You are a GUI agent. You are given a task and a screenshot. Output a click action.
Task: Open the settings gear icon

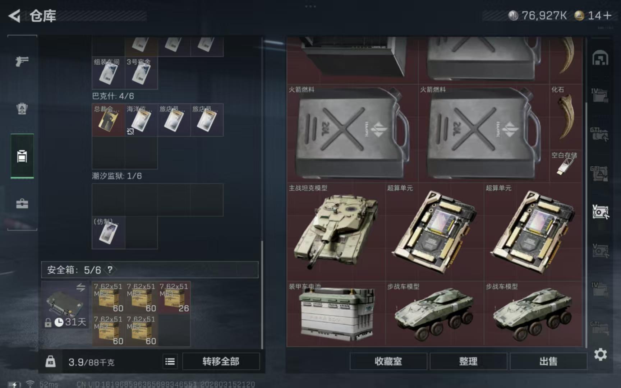(x=600, y=355)
